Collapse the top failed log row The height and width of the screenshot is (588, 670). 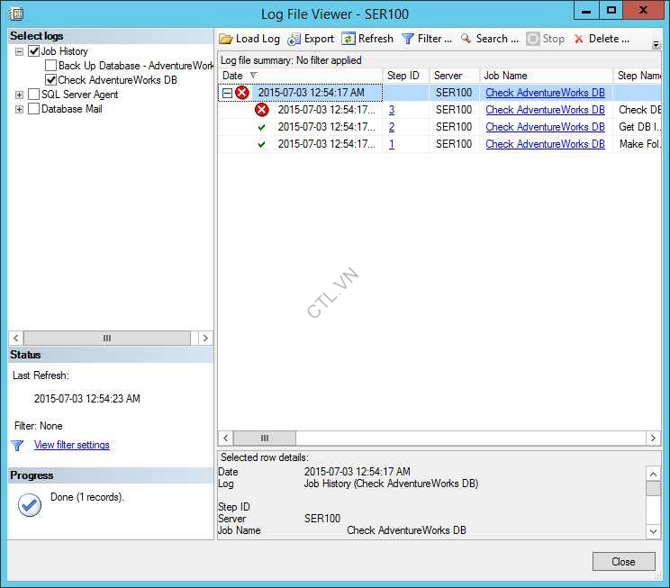[227, 93]
